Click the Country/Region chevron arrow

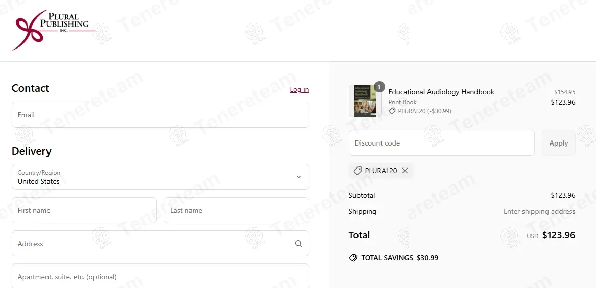[299, 177]
